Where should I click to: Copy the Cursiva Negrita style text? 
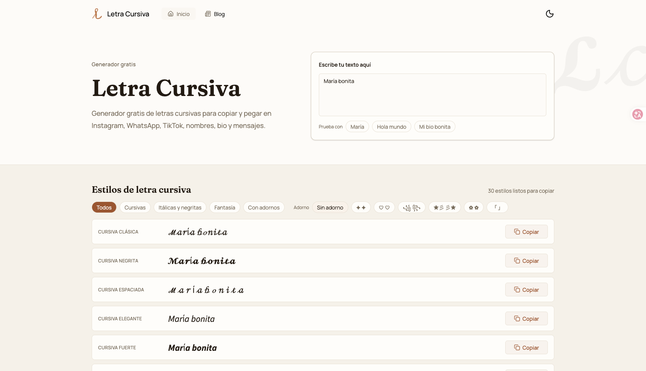[526, 261]
